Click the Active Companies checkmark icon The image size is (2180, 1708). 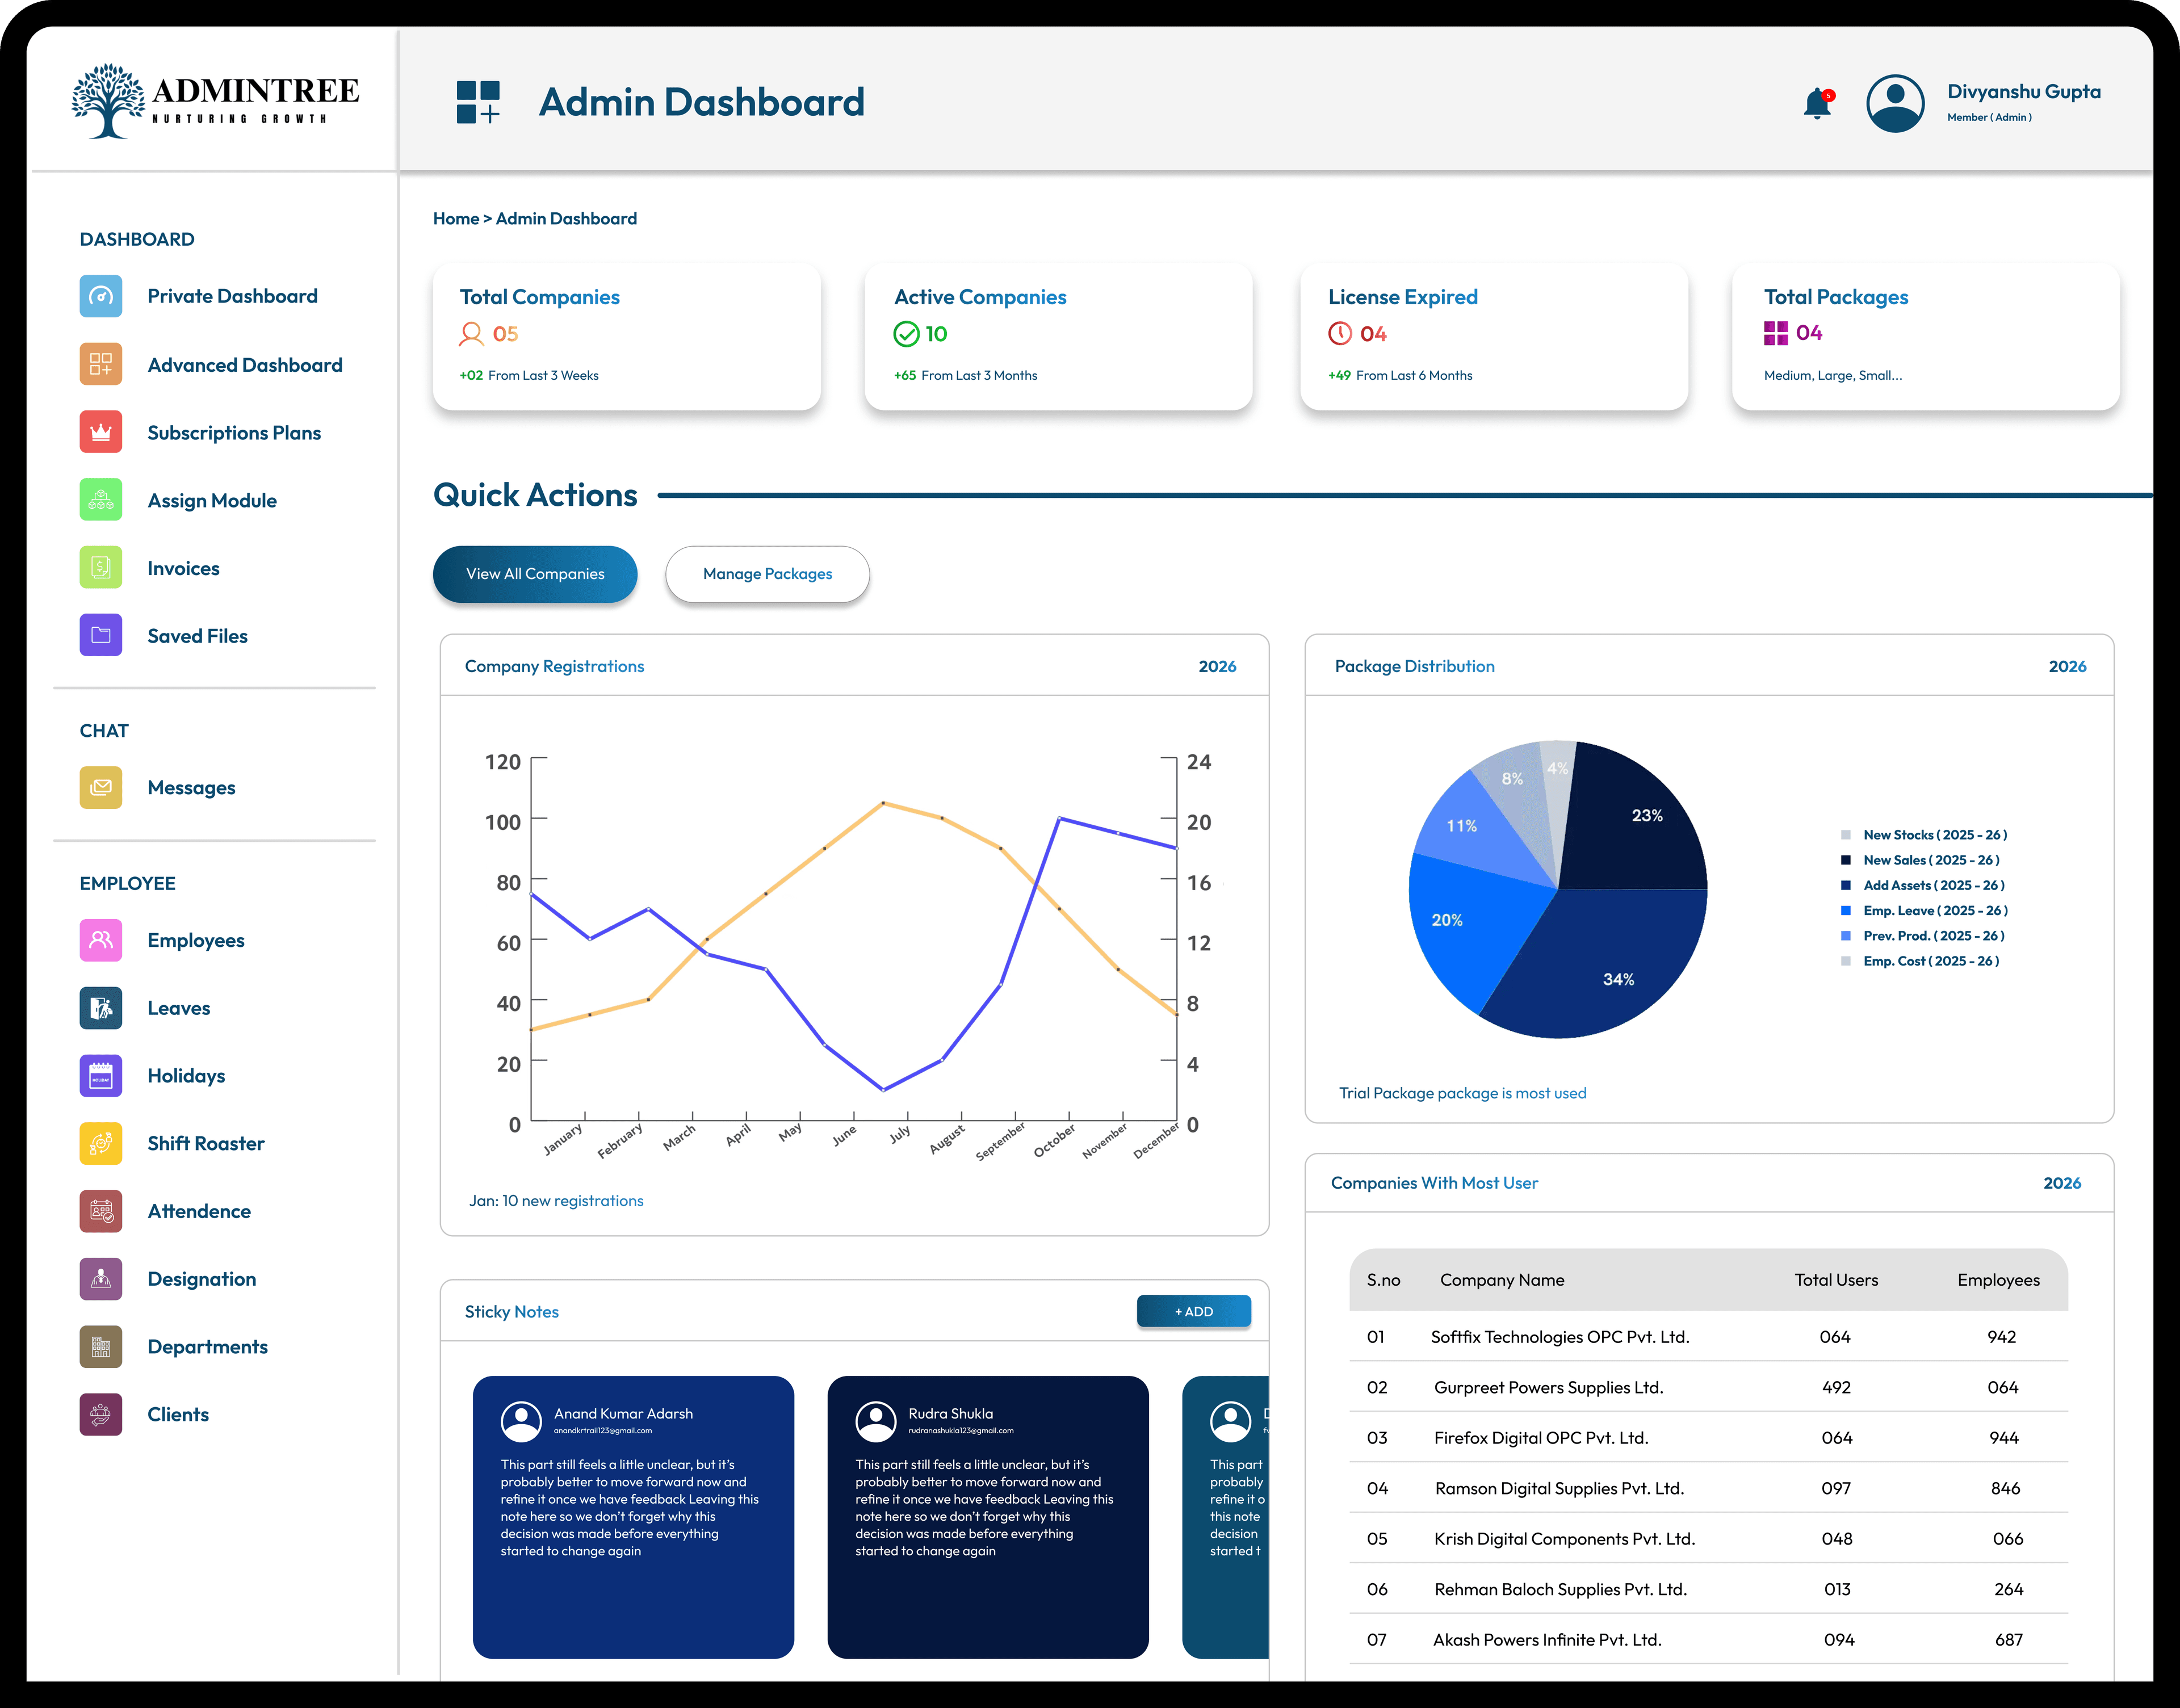[906, 334]
